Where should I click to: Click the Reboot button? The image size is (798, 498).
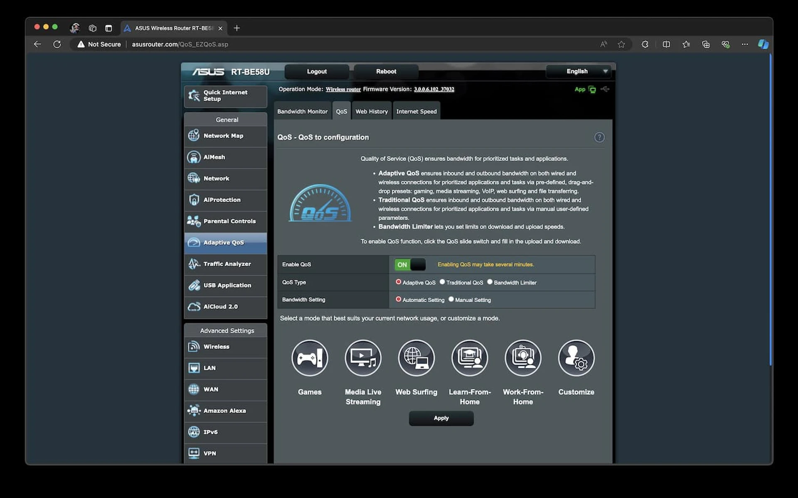pyautogui.click(x=386, y=72)
